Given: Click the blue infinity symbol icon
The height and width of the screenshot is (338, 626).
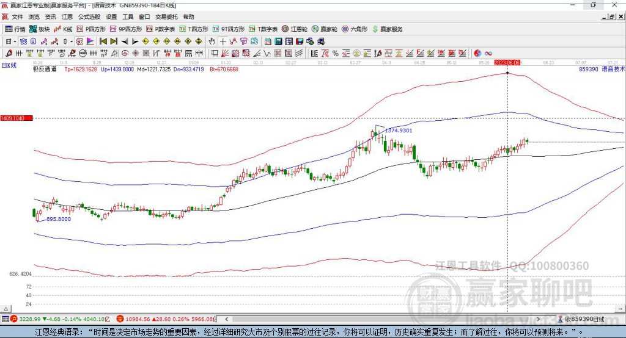Looking at the screenshot, I should point(488,54).
